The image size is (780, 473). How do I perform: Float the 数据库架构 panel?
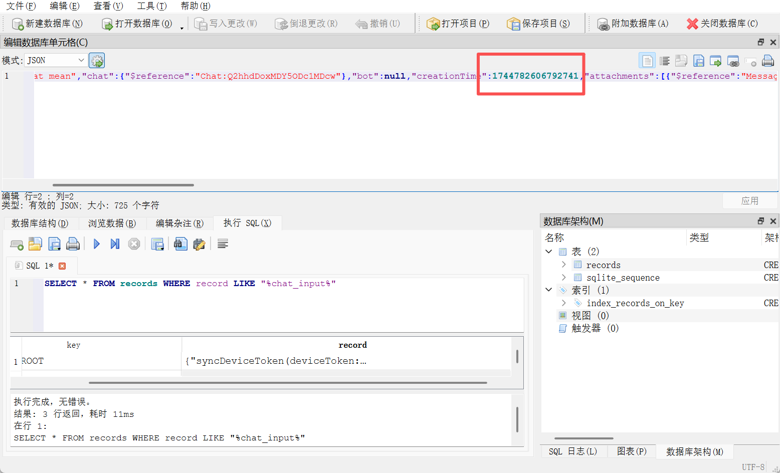pyautogui.click(x=761, y=221)
